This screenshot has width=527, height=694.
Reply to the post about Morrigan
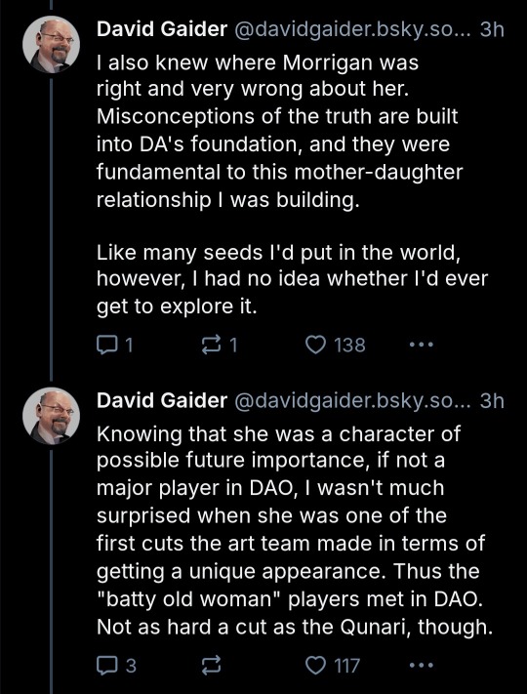tap(114, 345)
